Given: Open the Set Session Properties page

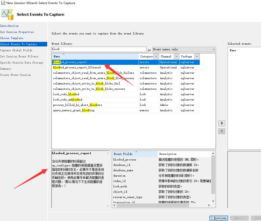Looking at the screenshot, I should pyautogui.click(x=17, y=32).
